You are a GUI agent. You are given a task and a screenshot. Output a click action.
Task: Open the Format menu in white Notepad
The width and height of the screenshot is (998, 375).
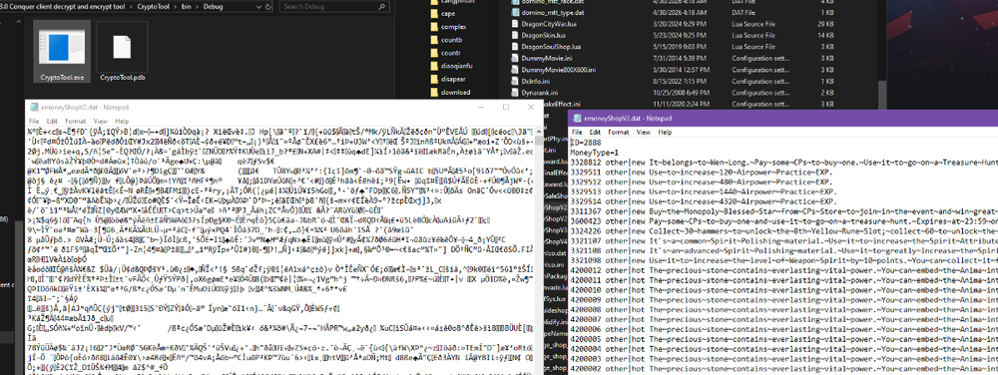pos(75,121)
